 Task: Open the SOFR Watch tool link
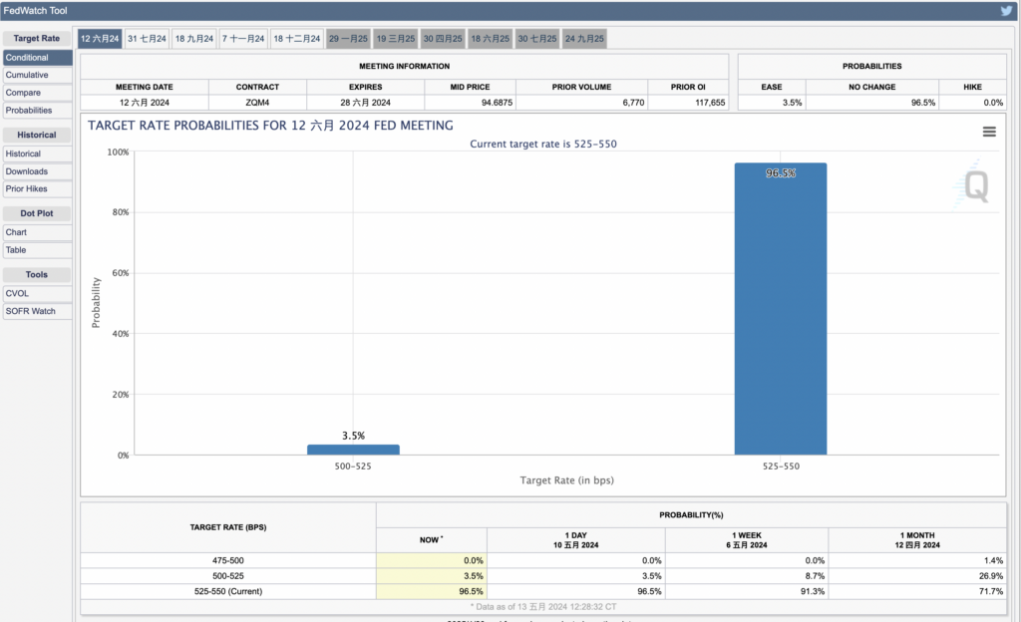[x=37, y=311]
